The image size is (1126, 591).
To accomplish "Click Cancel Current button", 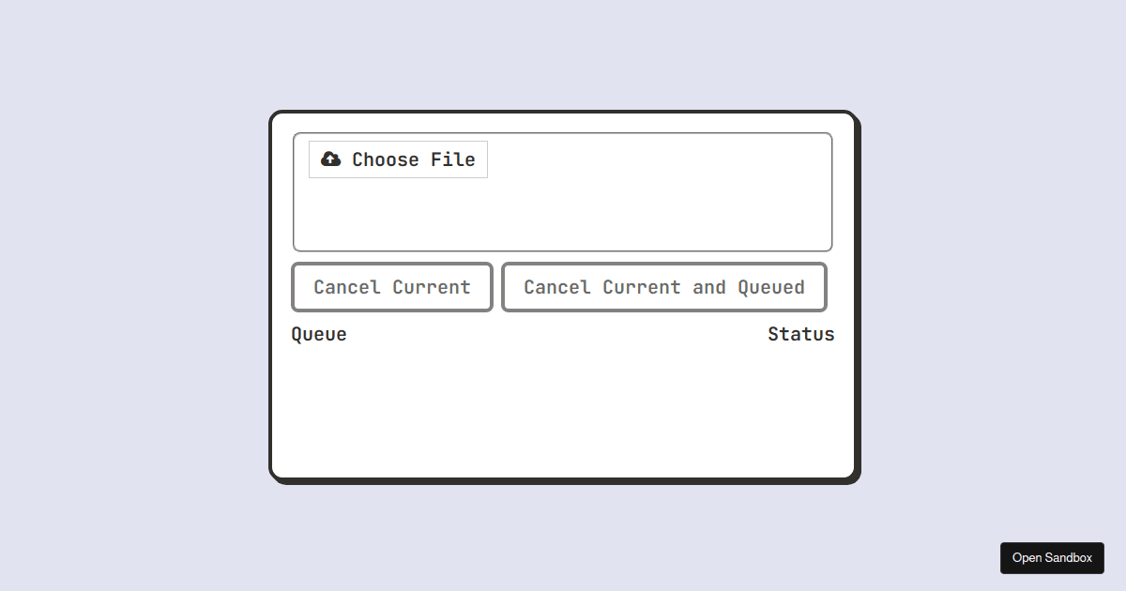I will coord(391,287).
